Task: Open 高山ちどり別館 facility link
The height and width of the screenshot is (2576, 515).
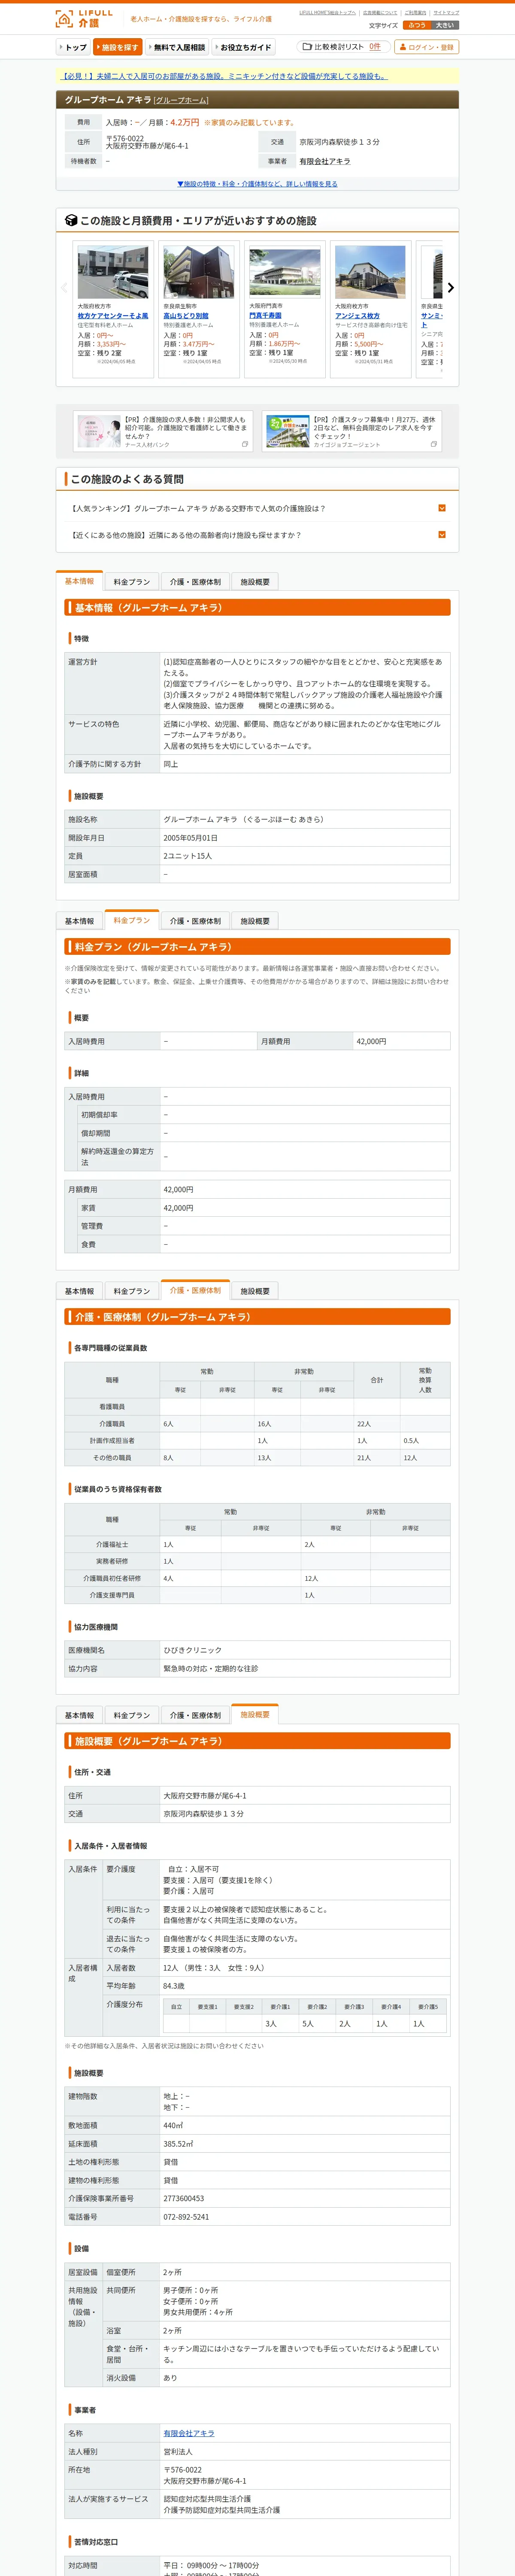Action: click(186, 316)
